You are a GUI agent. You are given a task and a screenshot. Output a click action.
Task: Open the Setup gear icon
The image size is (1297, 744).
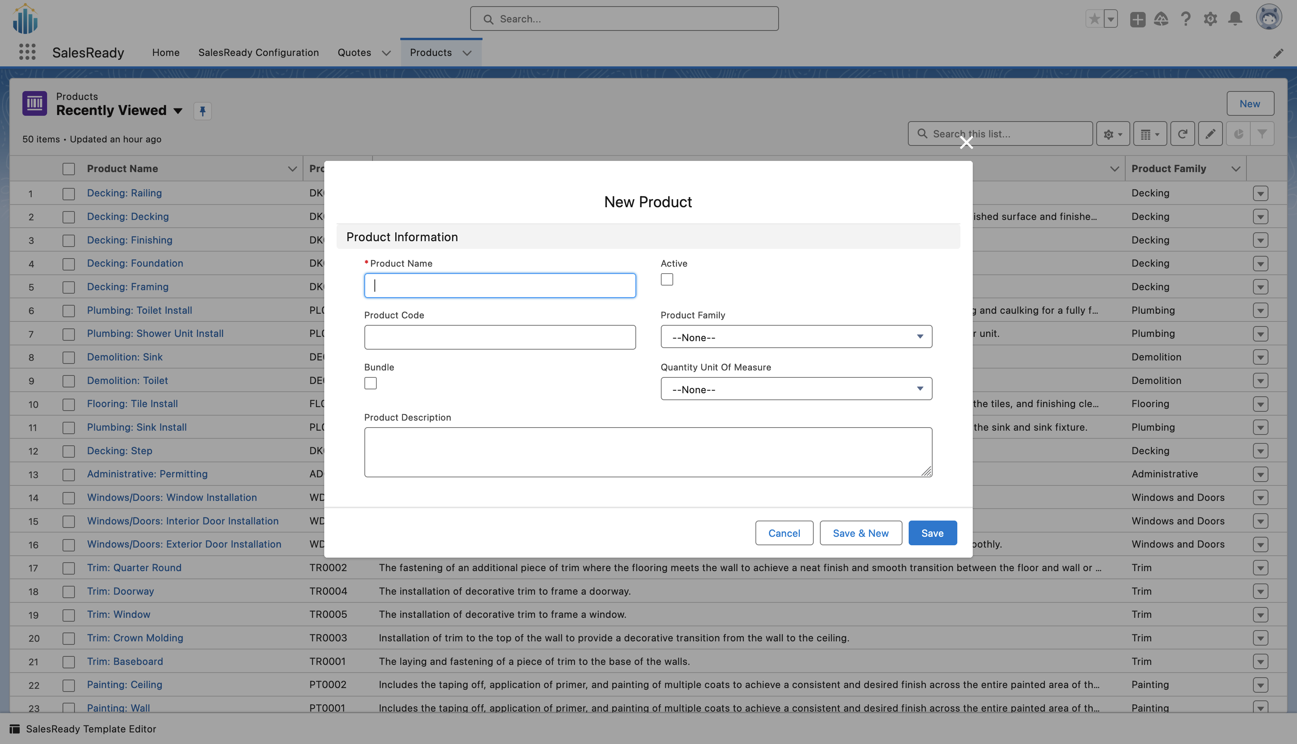point(1210,19)
